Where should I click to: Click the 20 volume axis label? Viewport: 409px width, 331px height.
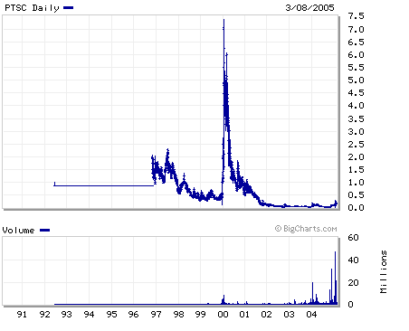click(x=353, y=283)
